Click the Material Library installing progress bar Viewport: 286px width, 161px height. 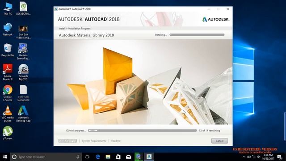point(197,35)
